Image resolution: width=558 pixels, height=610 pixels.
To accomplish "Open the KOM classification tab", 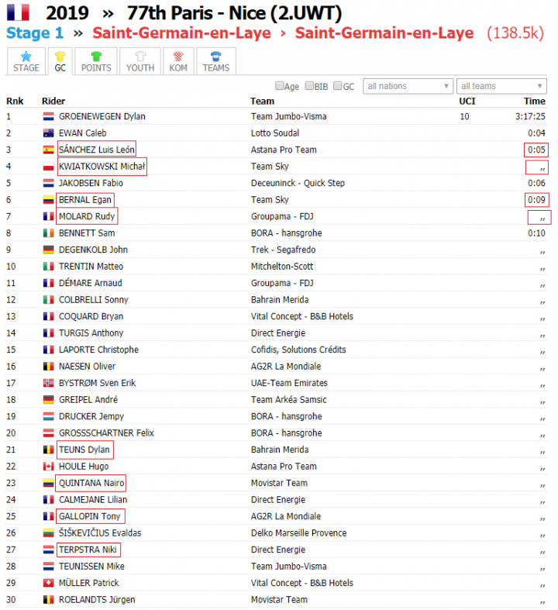I will (178, 61).
